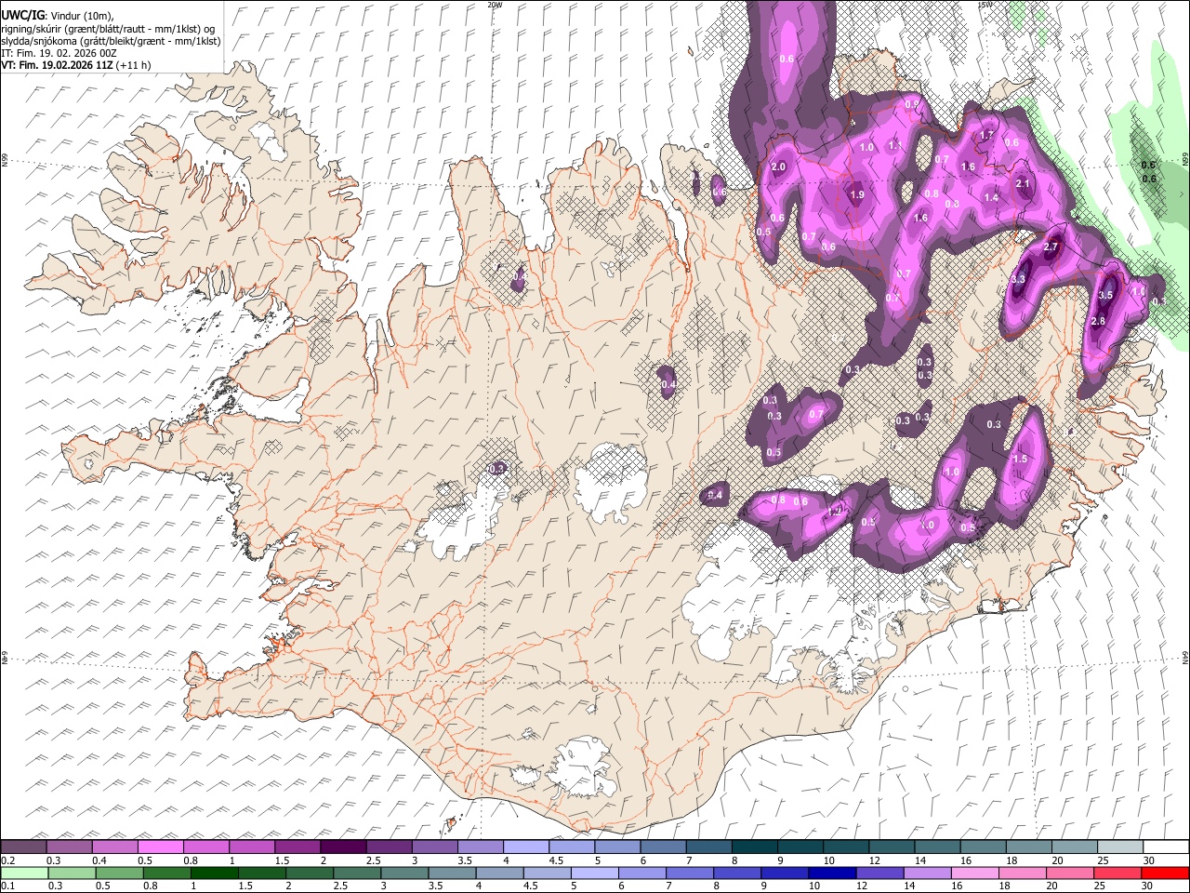1190x893 pixels.
Task: Click the '(+11 h)' forecast offset text
Action: click(x=134, y=65)
